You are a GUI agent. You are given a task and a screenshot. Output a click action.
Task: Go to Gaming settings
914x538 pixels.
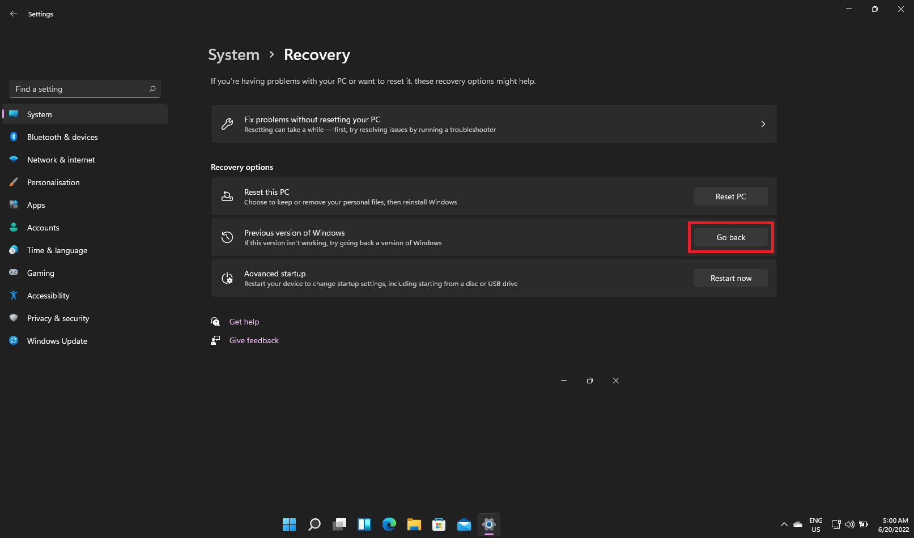[x=85, y=272]
